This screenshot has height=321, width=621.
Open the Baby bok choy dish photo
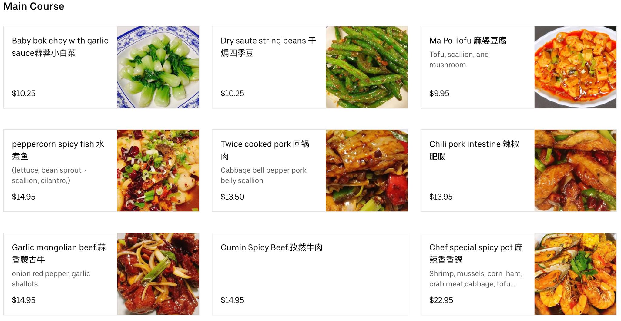click(158, 67)
